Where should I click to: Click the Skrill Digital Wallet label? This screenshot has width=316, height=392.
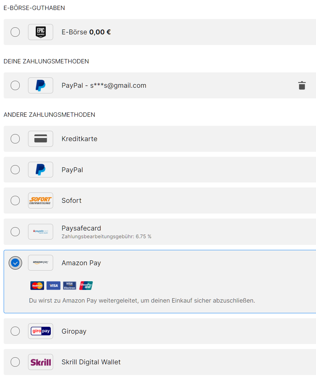click(91, 362)
